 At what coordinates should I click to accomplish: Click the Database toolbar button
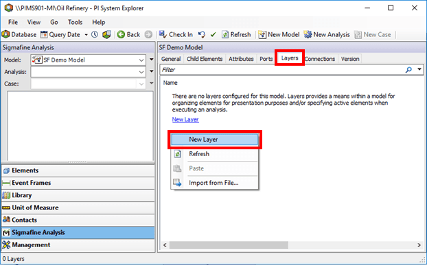pos(19,34)
